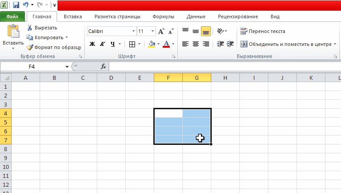Center text horizontally in the cell
341x193 pixels.
pyautogui.click(x=196, y=44)
